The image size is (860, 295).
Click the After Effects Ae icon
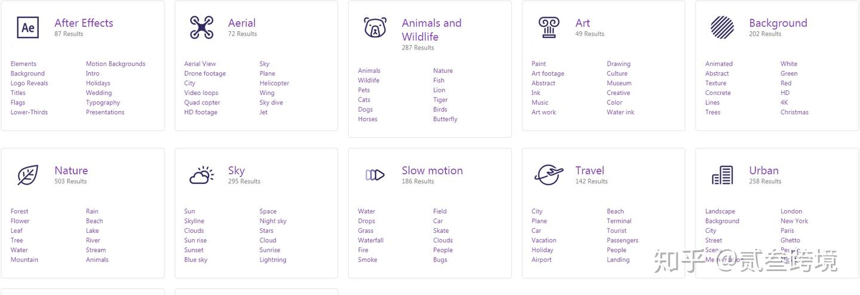tap(27, 27)
